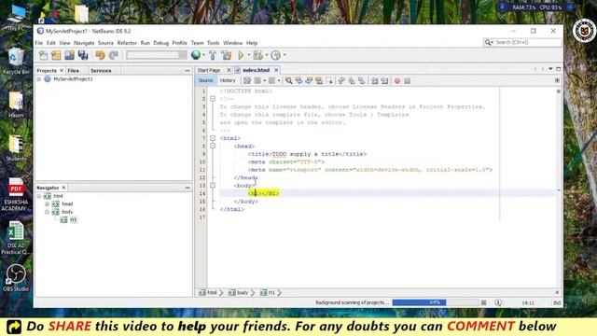Expand the MyServletProject1 project node
The height and width of the screenshot is (336, 597).
39,79
